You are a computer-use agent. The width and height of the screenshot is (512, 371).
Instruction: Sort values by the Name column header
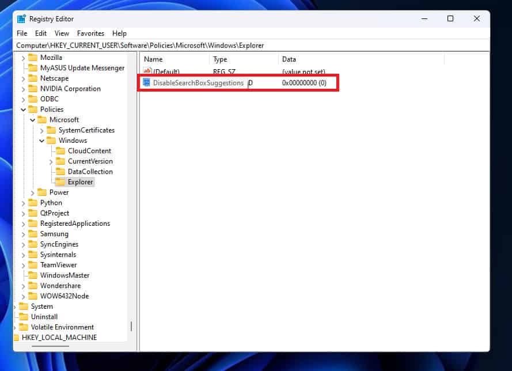(x=176, y=59)
